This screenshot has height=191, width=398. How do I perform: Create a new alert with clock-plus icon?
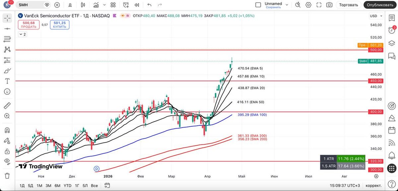tap(126, 5)
